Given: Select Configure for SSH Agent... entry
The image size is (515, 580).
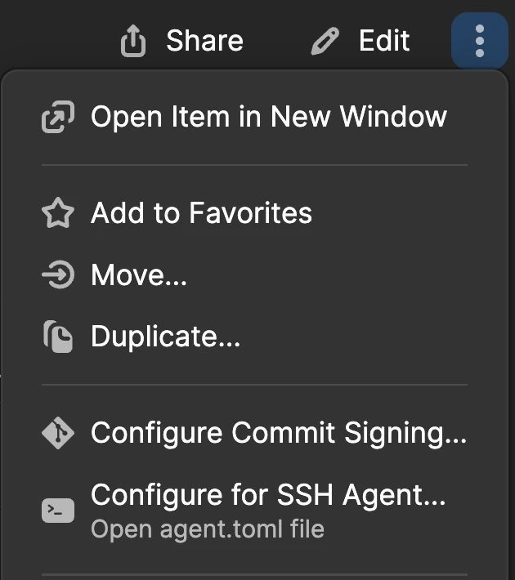Looking at the screenshot, I should (x=255, y=511).
